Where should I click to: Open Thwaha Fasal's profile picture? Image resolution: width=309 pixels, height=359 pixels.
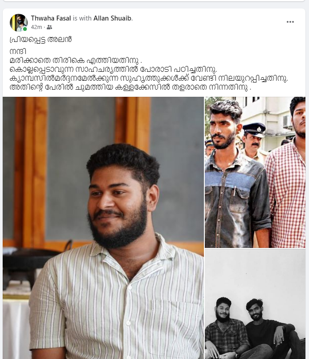click(18, 22)
